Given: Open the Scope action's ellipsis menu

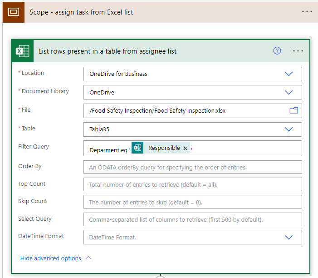Looking at the screenshot, I should (x=307, y=11).
